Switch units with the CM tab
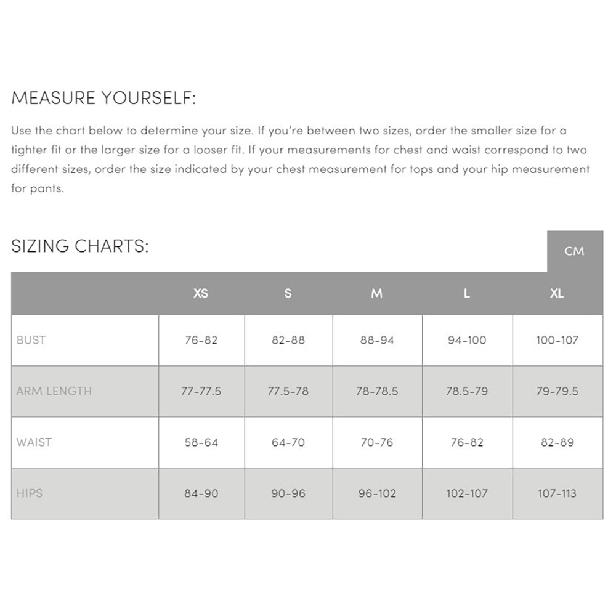 pyautogui.click(x=575, y=251)
